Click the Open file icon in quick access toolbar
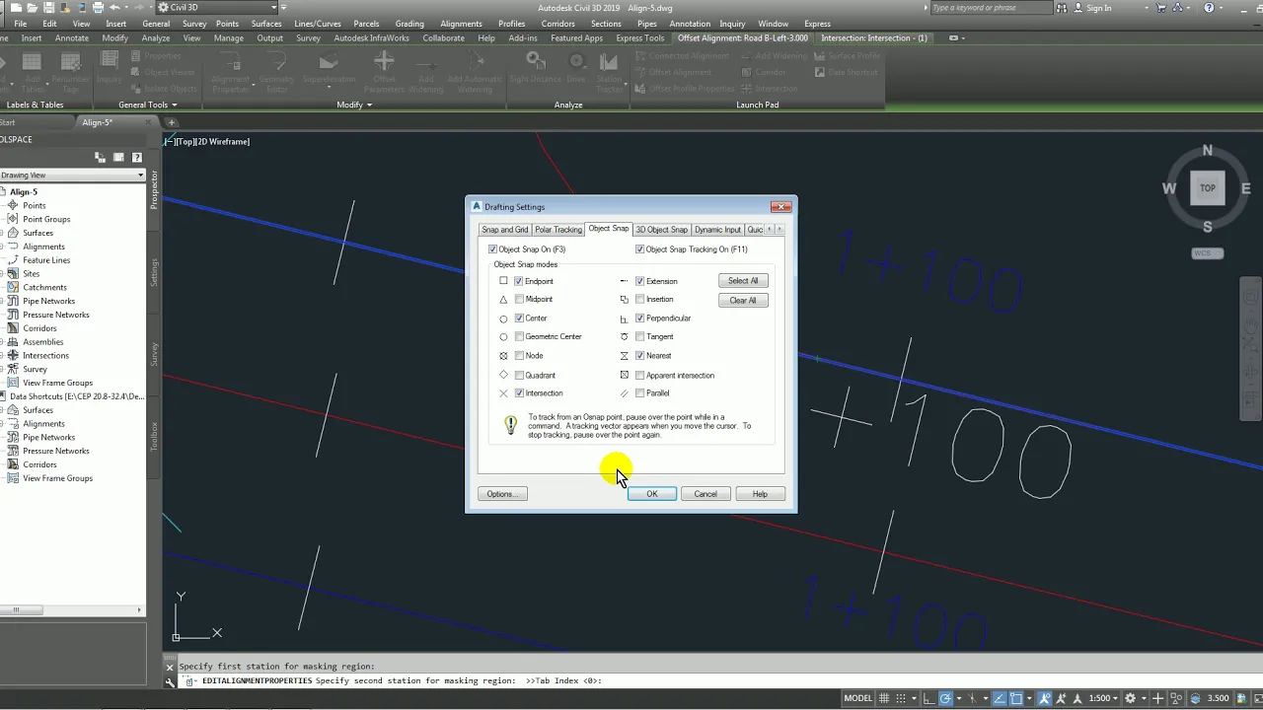1263x710 pixels. pos(33,8)
